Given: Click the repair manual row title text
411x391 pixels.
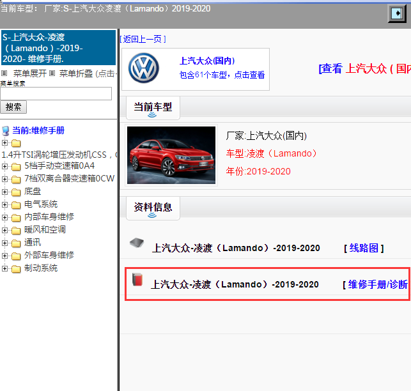Looking at the screenshot, I should (235, 284).
